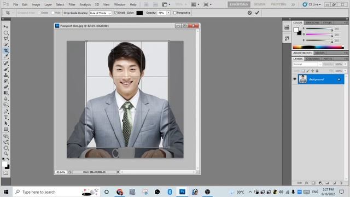This screenshot has width=350, height=197.
Task: Click Type here to search box
Action: pos(56,192)
